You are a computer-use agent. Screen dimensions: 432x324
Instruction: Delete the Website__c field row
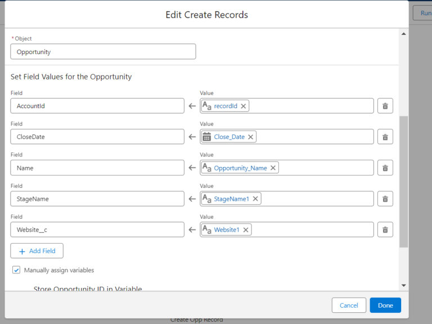[385, 229]
